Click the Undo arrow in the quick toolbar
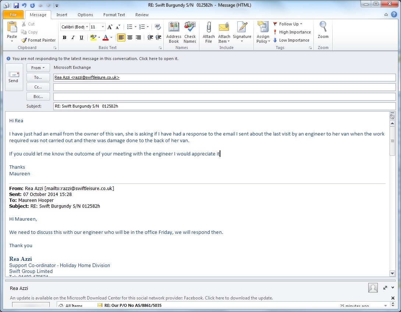Image resolution: width=401 pixels, height=312 pixels. click(x=24, y=6)
